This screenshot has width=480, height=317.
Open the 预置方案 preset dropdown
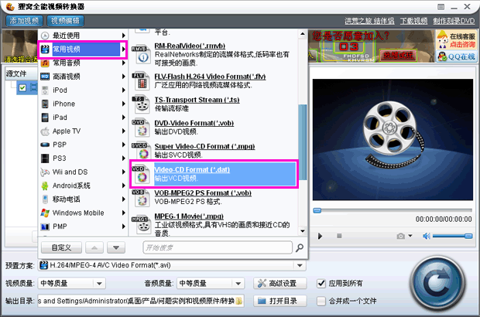(x=300, y=265)
